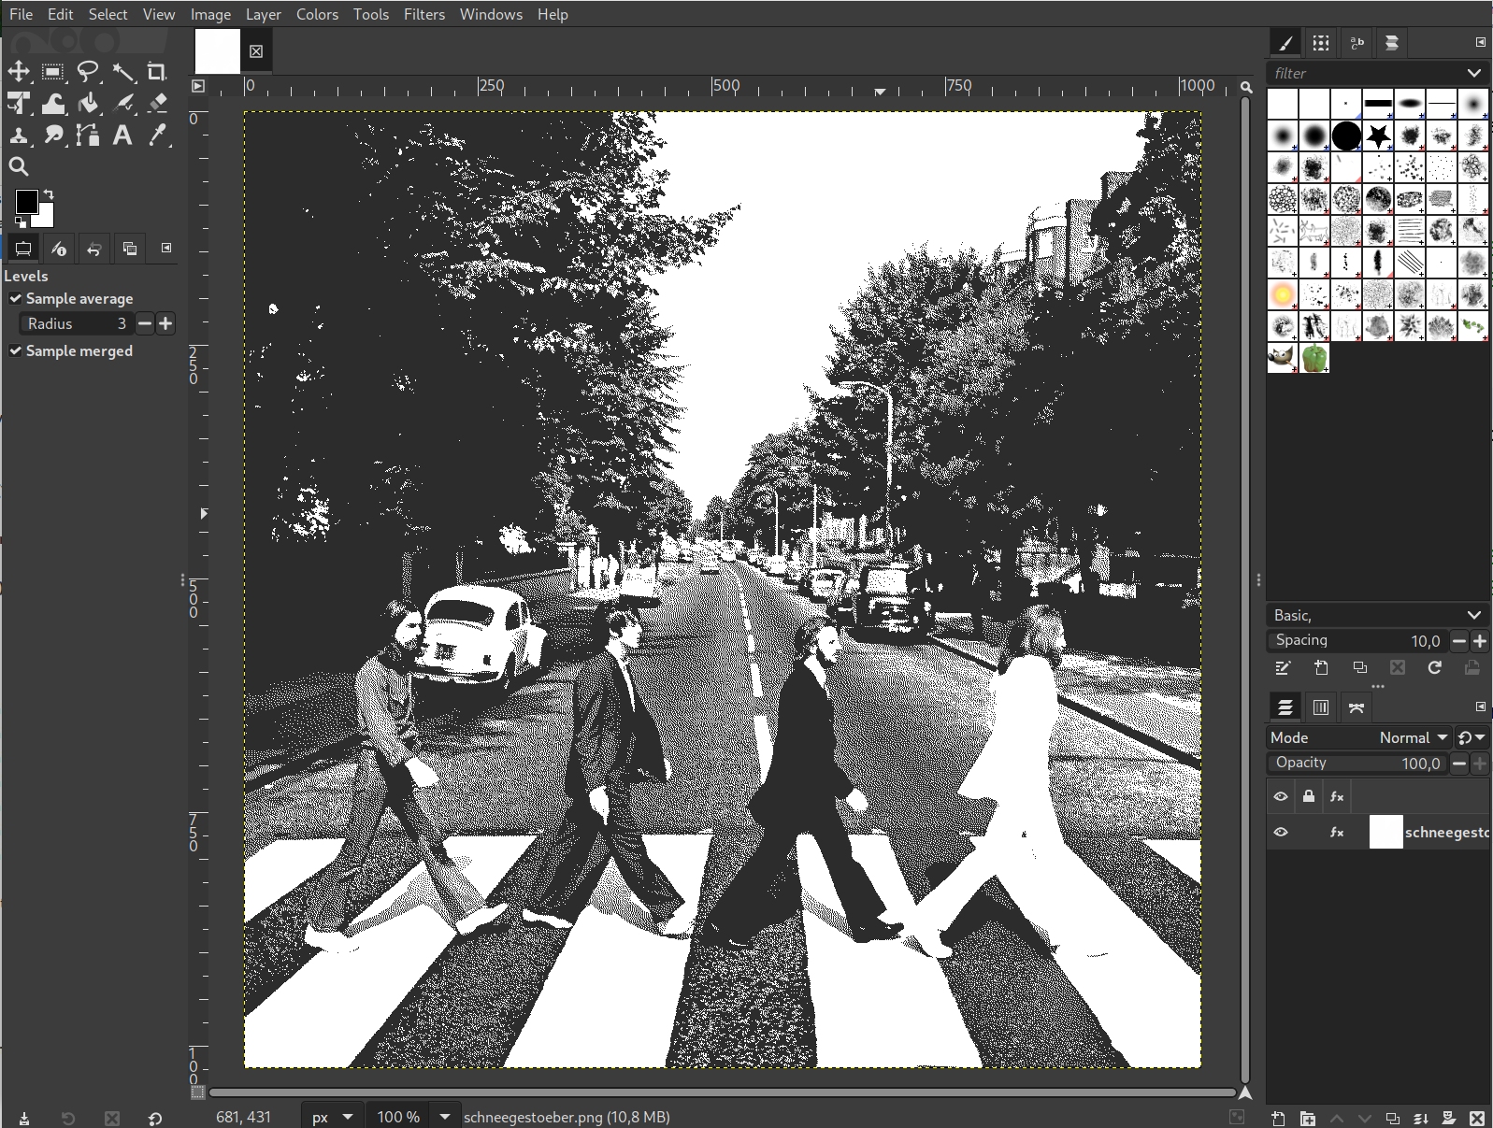Select the Color Picker eyedropper tool

pos(157,135)
